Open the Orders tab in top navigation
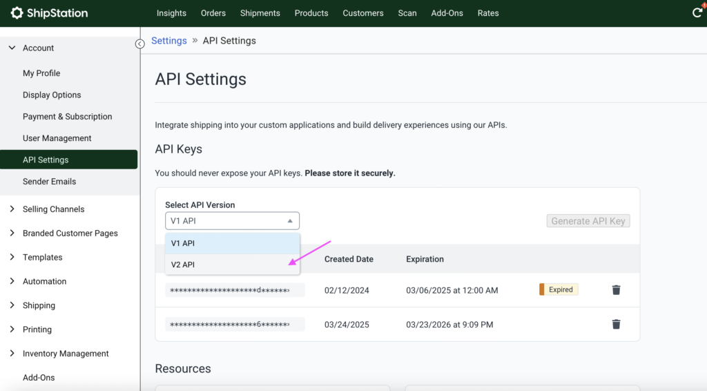This screenshot has width=707, height=391. tap(213, 13)
